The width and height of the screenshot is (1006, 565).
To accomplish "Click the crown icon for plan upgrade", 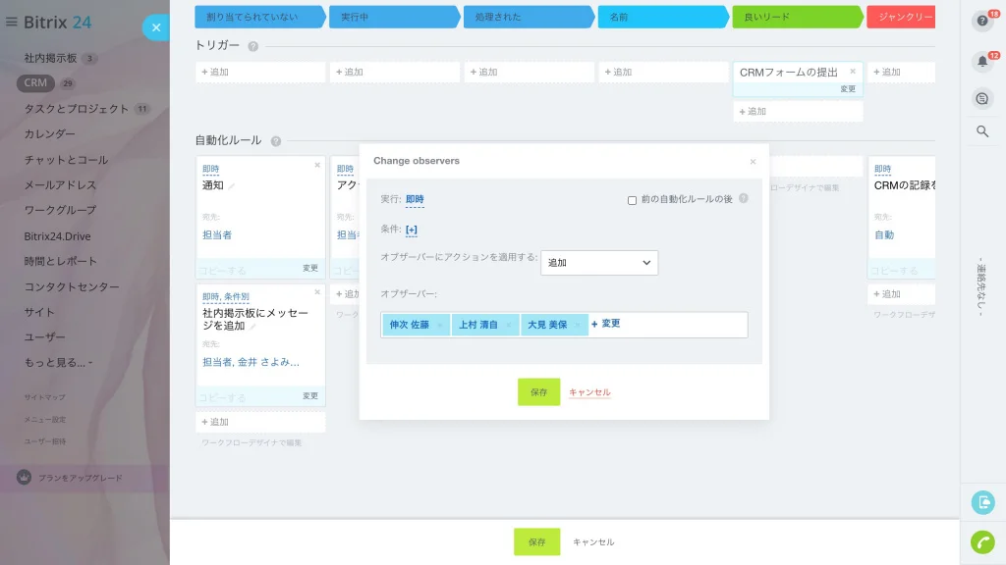I will 24,478.
